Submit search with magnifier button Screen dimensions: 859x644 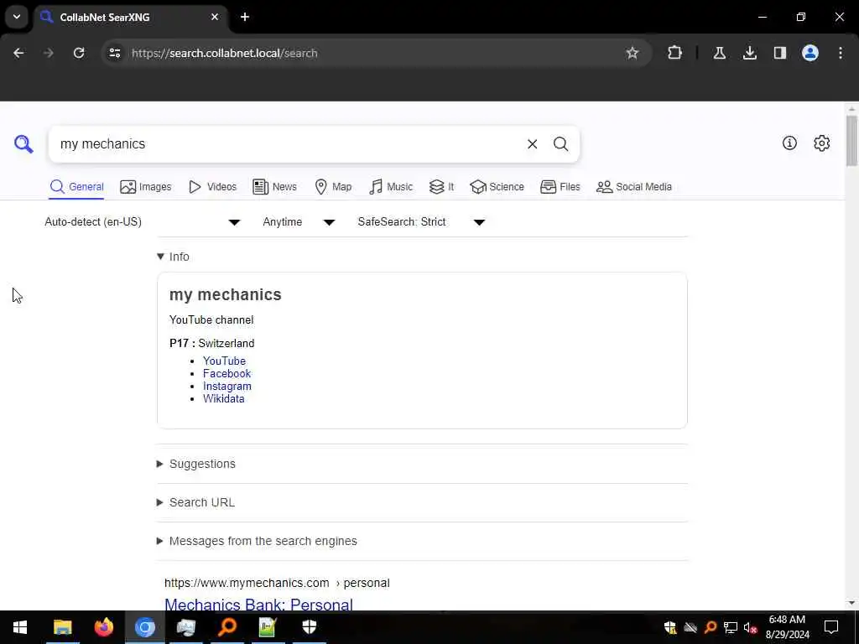(x=560, y=144)
